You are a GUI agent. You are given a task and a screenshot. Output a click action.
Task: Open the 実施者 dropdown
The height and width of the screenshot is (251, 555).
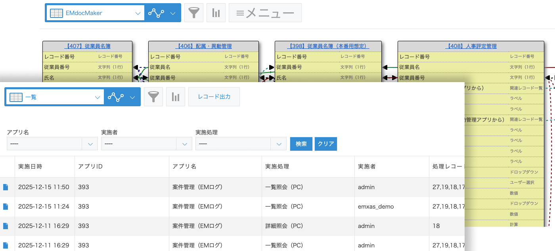tap(146, 144)
